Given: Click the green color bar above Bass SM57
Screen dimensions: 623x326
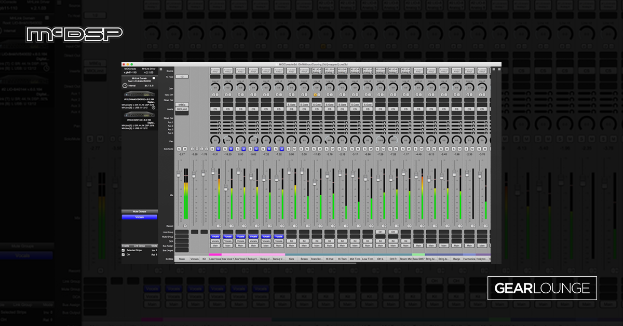Looking at the screenshot, I should click(x=418, y=254).
